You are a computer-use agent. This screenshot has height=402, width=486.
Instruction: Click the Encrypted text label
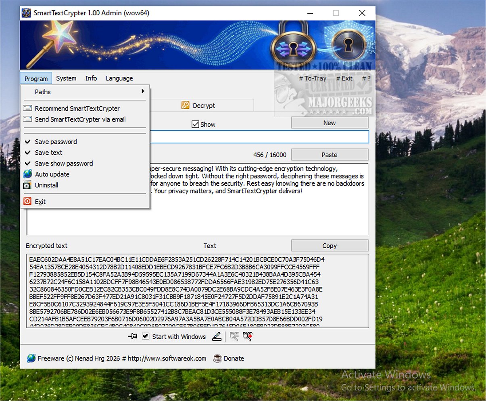click(46, 246)
